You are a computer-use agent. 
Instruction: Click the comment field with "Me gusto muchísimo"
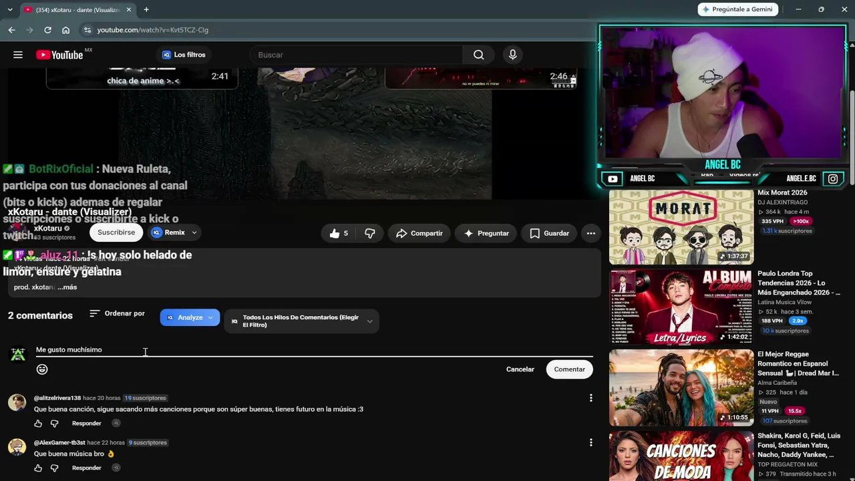tap(314, 350)
